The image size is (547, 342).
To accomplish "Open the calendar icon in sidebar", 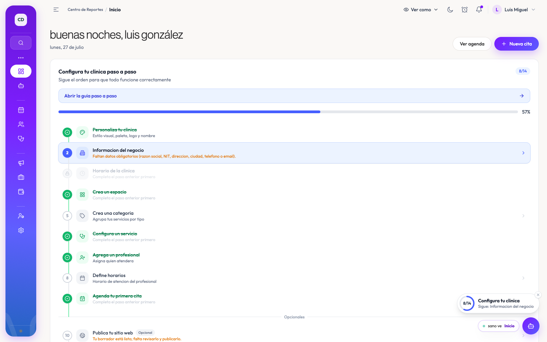I will (x=21, y=110).
